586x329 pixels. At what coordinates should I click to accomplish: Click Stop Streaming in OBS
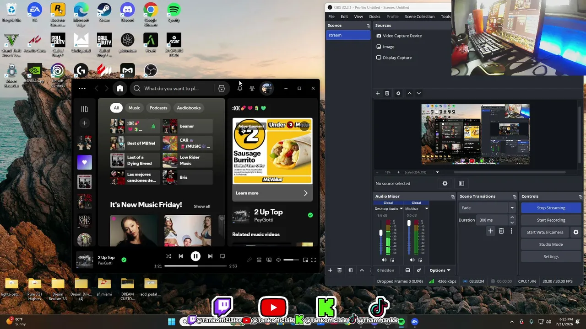[551, 208]
